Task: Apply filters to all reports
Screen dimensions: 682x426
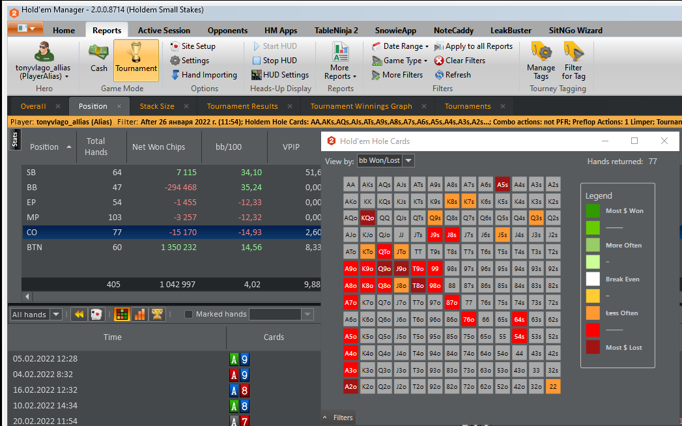Action: point(473,46)
